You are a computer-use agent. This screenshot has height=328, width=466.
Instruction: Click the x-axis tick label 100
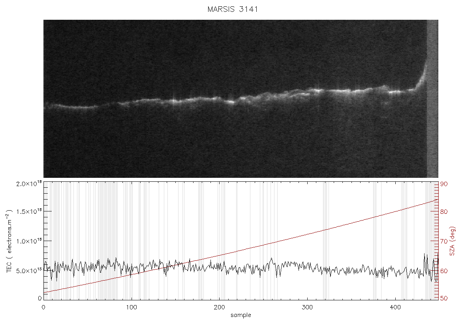click(x=132, y=307)
